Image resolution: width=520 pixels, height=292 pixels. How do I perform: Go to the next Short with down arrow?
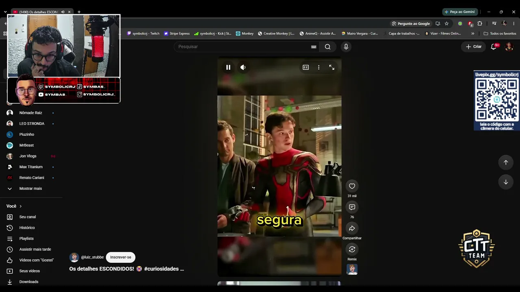[x=506, y=182]
